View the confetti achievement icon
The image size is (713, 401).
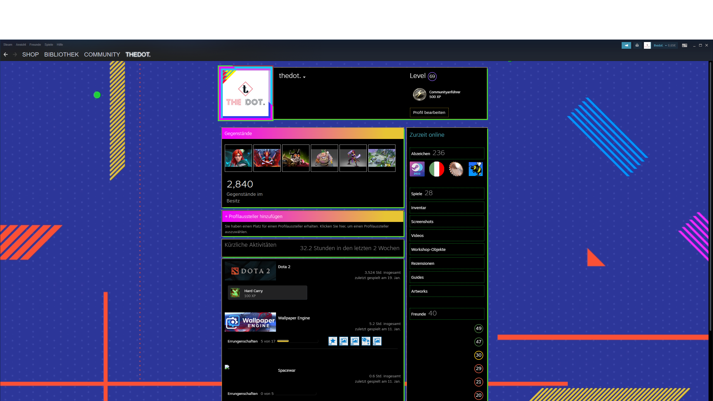click(x=366, y=341)
